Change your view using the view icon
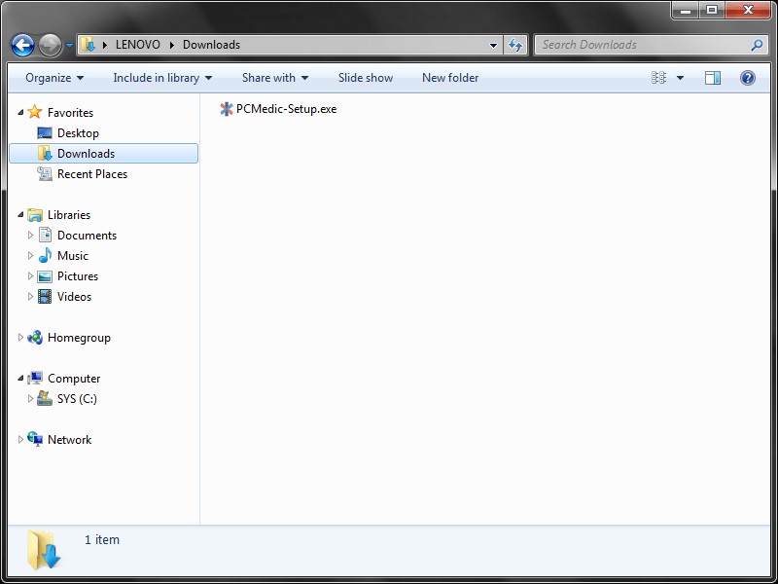The height and width of the screenshot is (584, 778). click(x=659, y=78)
